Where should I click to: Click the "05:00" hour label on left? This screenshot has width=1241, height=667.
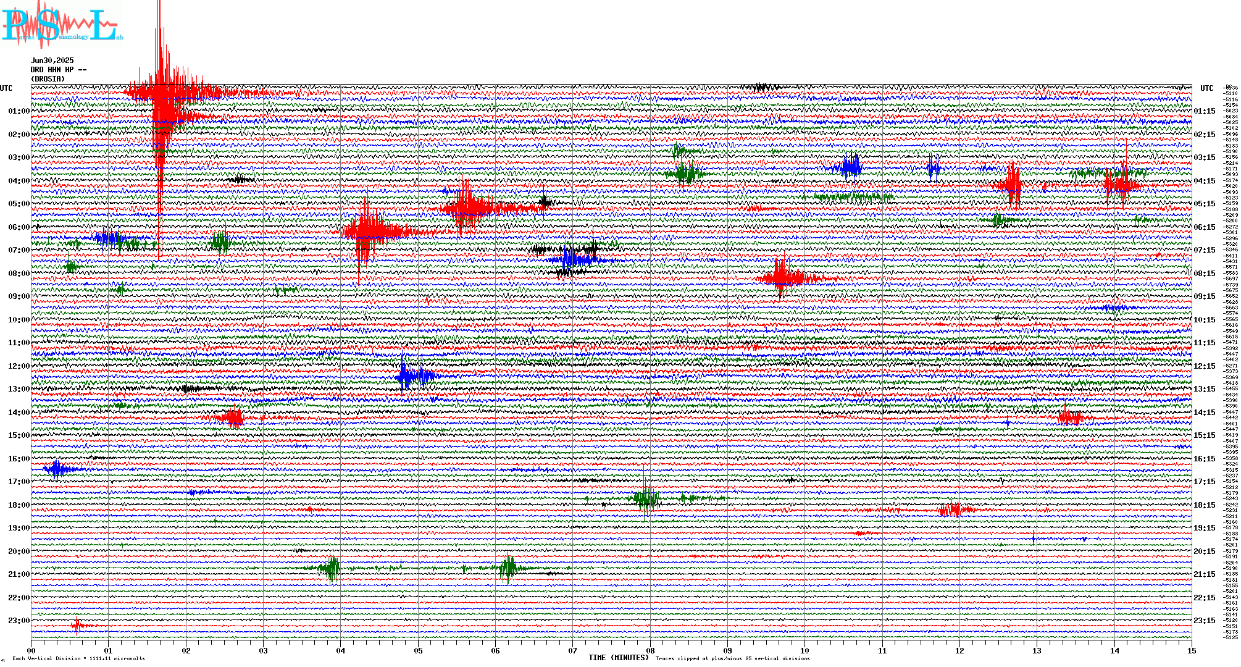point(19,204)
